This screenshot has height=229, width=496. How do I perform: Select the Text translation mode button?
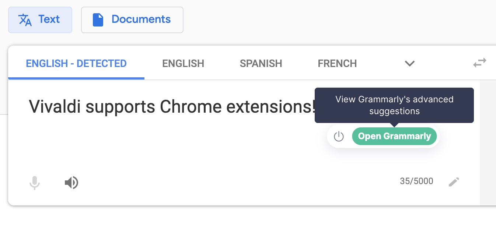click(x=40, y=20)
